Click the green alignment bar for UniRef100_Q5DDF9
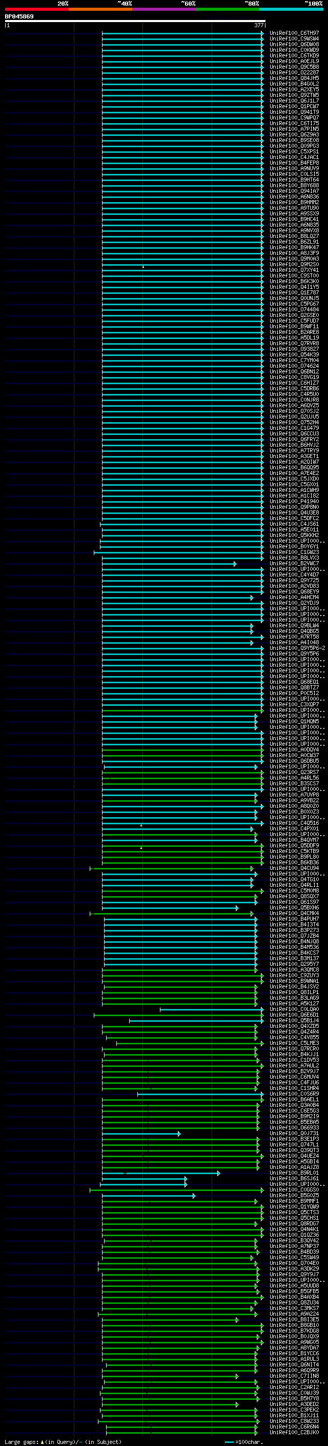This screenshot has height=1446, width=328. [x=183, y=845]
